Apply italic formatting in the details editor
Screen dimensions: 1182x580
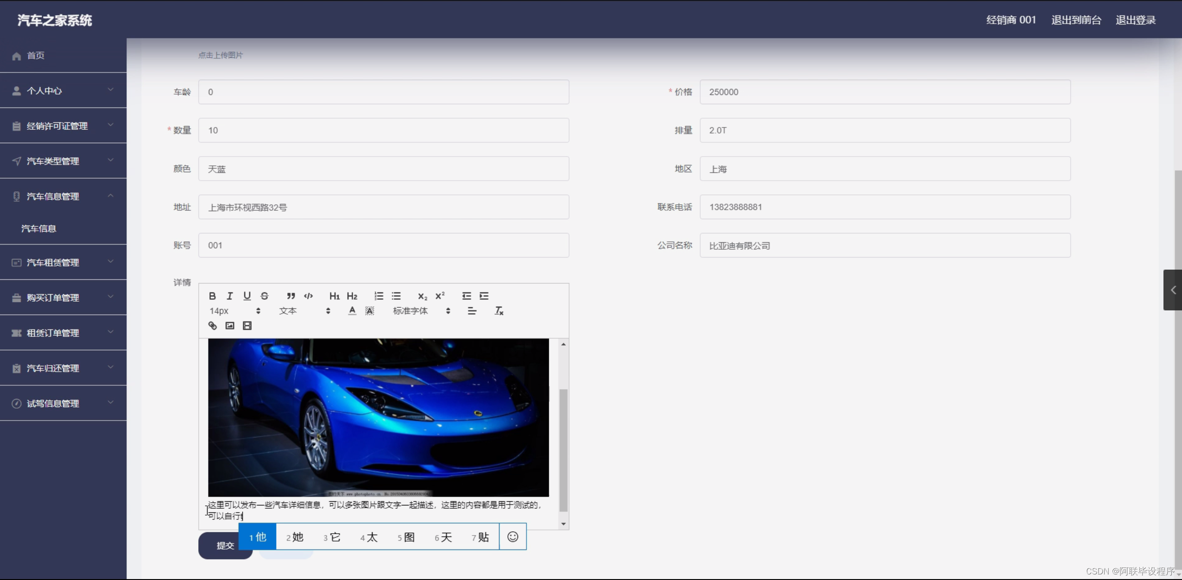point(229,296)
